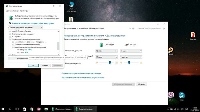Viewport: 200px width, 112px height.
Task: Open sleep plugged in dropdown Никогда
Action: pyautogui.click(x=131, y=57)
